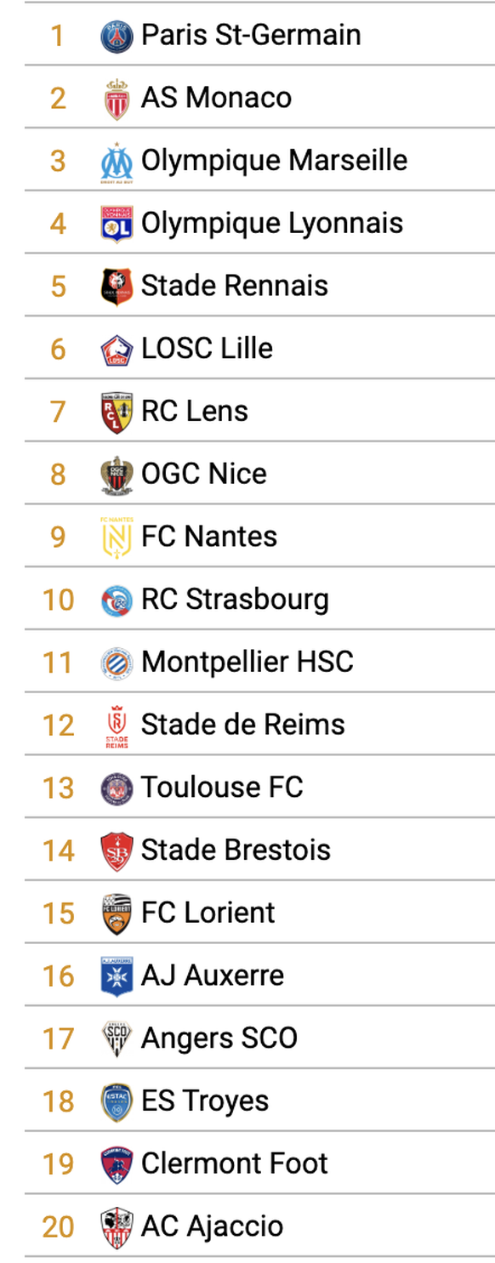Click the LOSC Lille logo icon
Screen dimensions: 495x1263
point(117,350)
